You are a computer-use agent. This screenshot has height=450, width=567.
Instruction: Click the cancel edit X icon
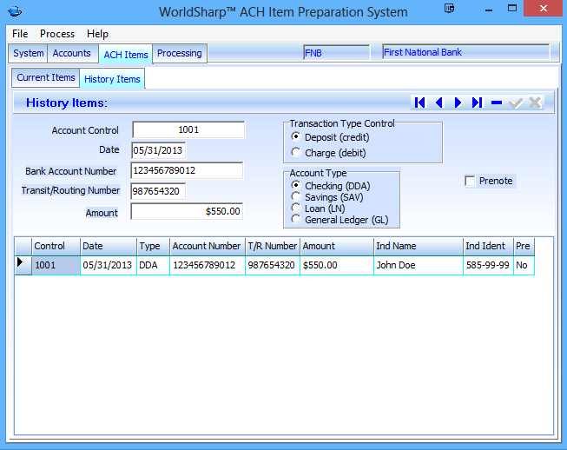click(535, 103)
